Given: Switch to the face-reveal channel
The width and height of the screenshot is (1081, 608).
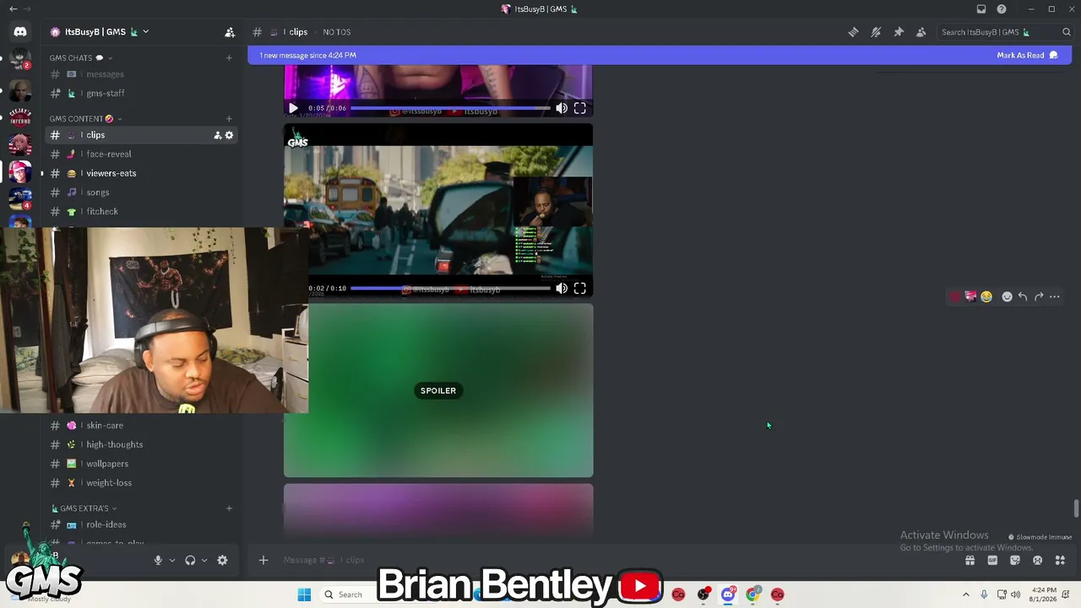Looking at the screenshot, I should (142, 154).
